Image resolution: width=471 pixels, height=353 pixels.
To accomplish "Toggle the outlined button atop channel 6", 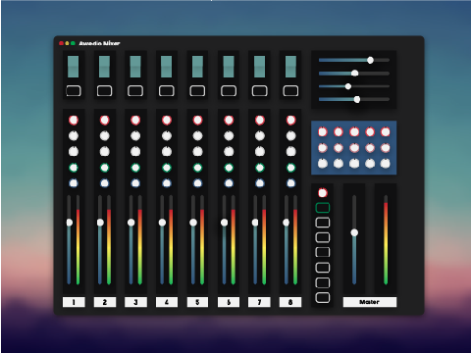I will click(229, 91).
